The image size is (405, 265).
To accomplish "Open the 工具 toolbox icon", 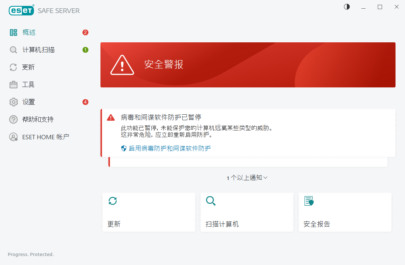I will 13,84.
